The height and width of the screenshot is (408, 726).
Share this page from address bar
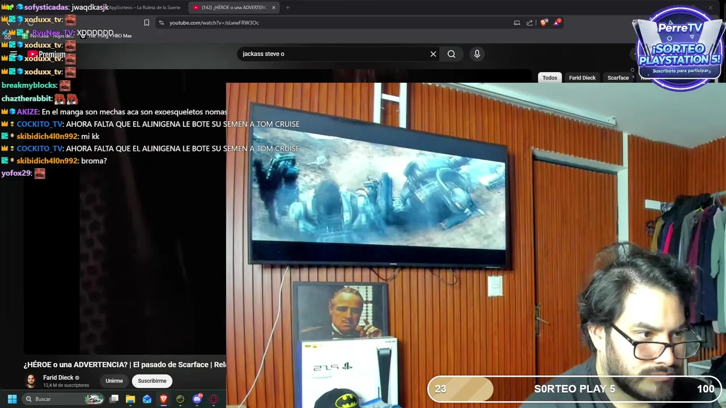[x=530, y=23]
